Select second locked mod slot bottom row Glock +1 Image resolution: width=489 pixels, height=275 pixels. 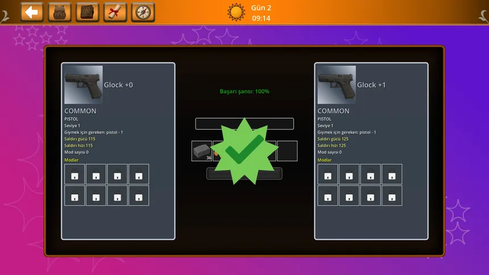click(x=349, y=195)
